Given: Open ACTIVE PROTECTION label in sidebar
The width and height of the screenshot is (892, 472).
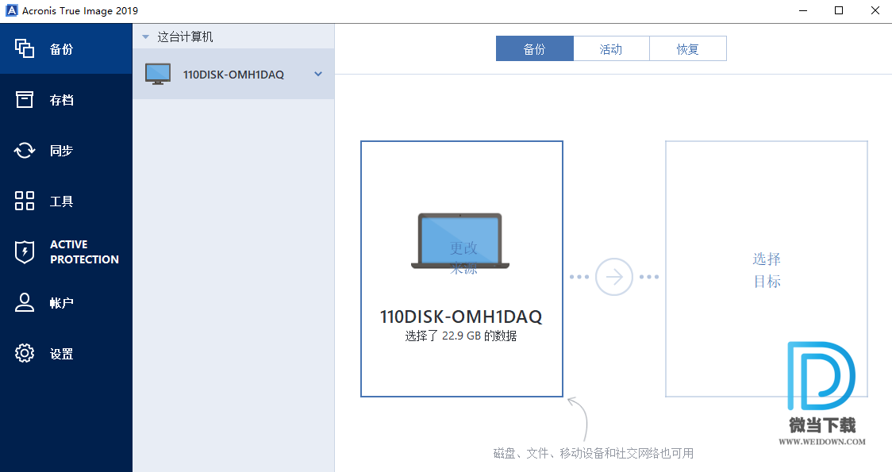Looking at the screenshot, I should (84, 252).
